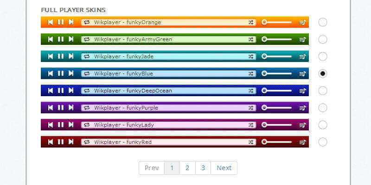Select the funkyRed skin radio button
Image resolution: width=371 pixels, height=185 pixels.
coord(323,142)
